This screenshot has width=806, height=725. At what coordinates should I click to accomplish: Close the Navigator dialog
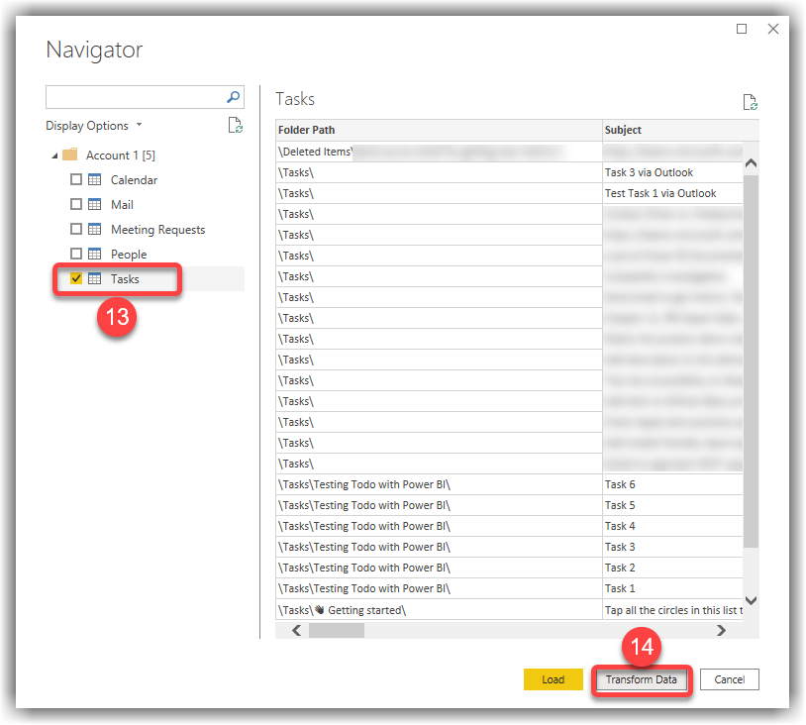(773, 29)
